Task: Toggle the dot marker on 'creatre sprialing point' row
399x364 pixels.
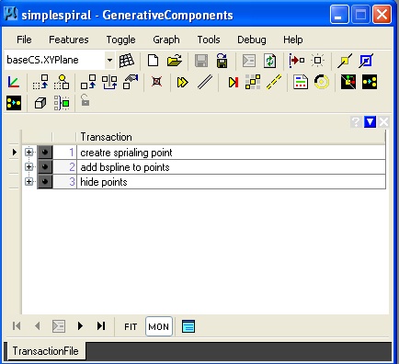Action: (45, 153)
